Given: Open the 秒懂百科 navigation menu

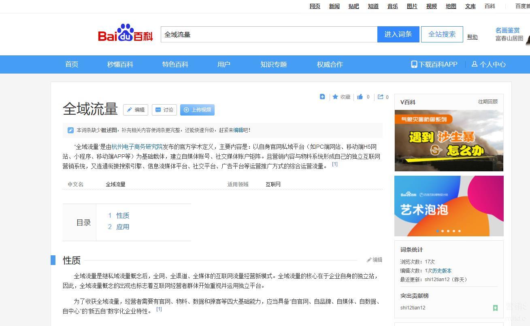Looking at the screenshot, I should [120, 64].
